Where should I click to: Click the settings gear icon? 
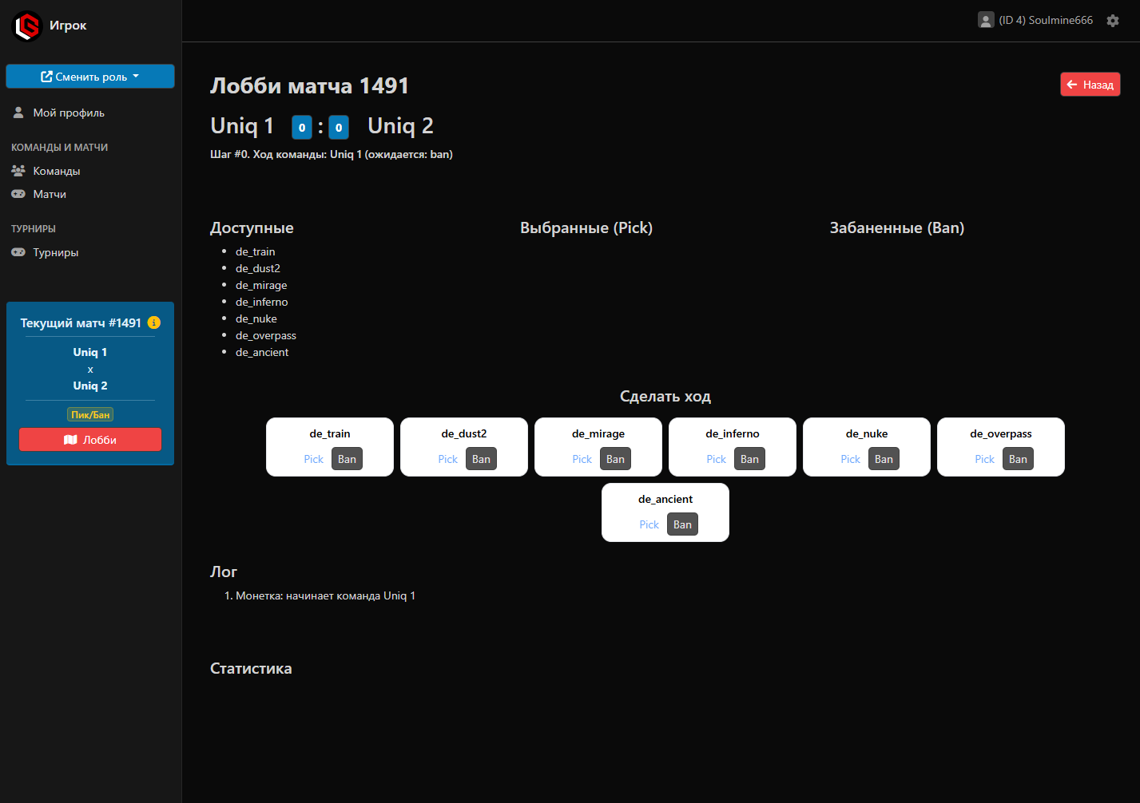(1113, 21)
